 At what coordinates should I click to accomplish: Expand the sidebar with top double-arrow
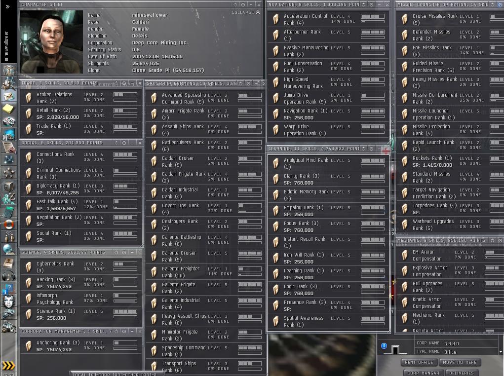click(8, 6)
